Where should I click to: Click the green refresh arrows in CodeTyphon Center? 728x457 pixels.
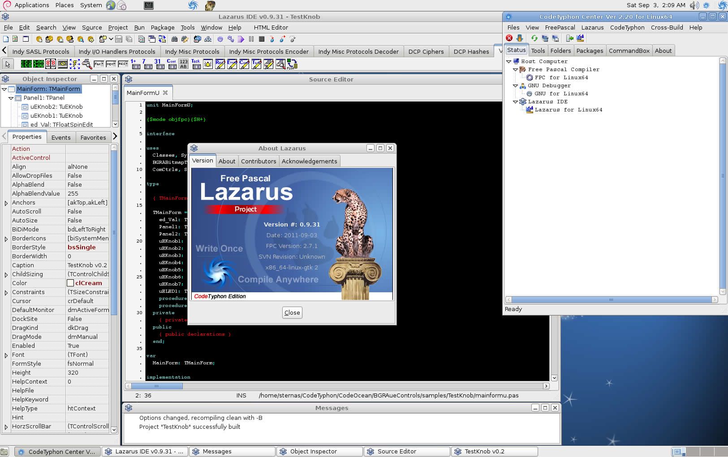coord(534,38)
